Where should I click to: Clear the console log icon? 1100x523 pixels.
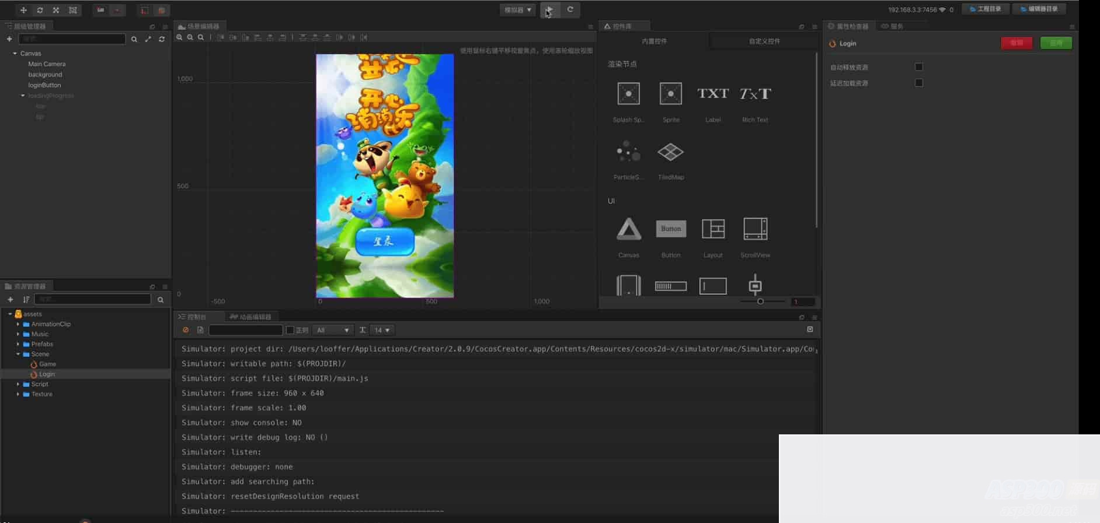186,330
